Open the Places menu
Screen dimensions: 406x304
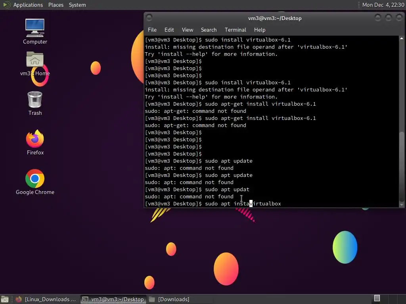click(56, 5)
